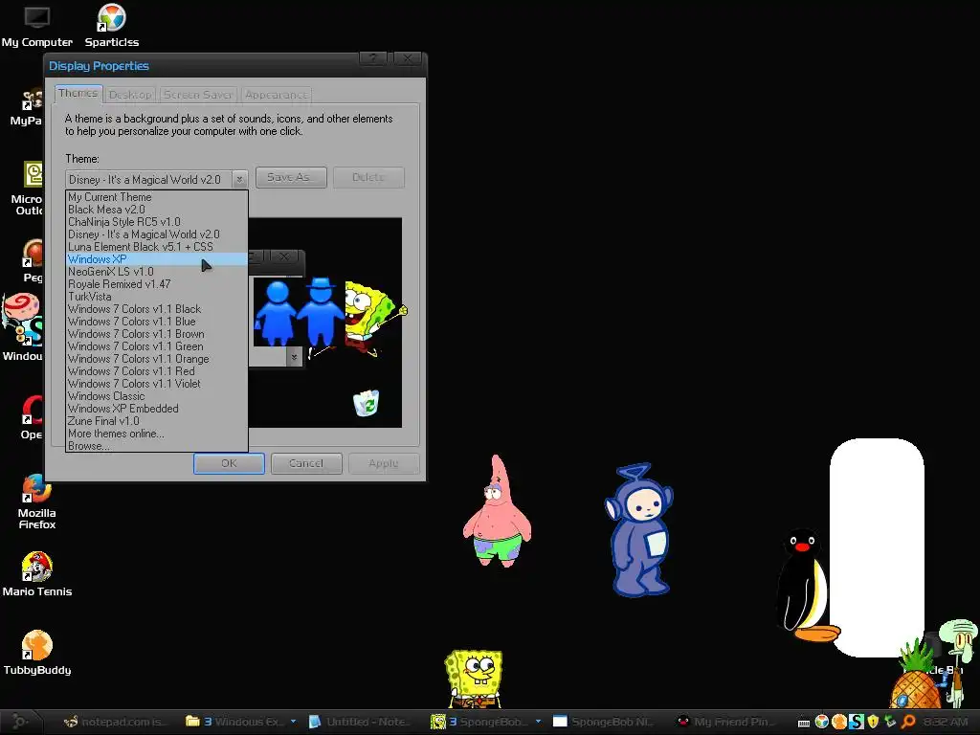Image resolution: width=980 pixels, height=735 pixels.
Task: Open My Computer desktop icon
Action: pyautogui.click(x=37, y=26)
